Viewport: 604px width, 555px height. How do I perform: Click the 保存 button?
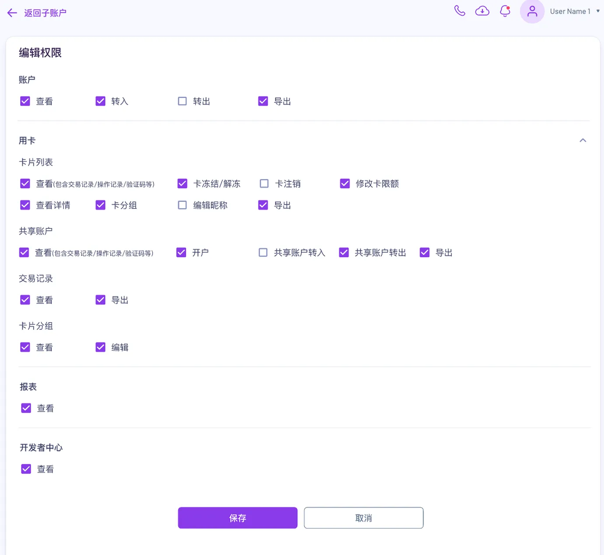(x=238, y=518)
